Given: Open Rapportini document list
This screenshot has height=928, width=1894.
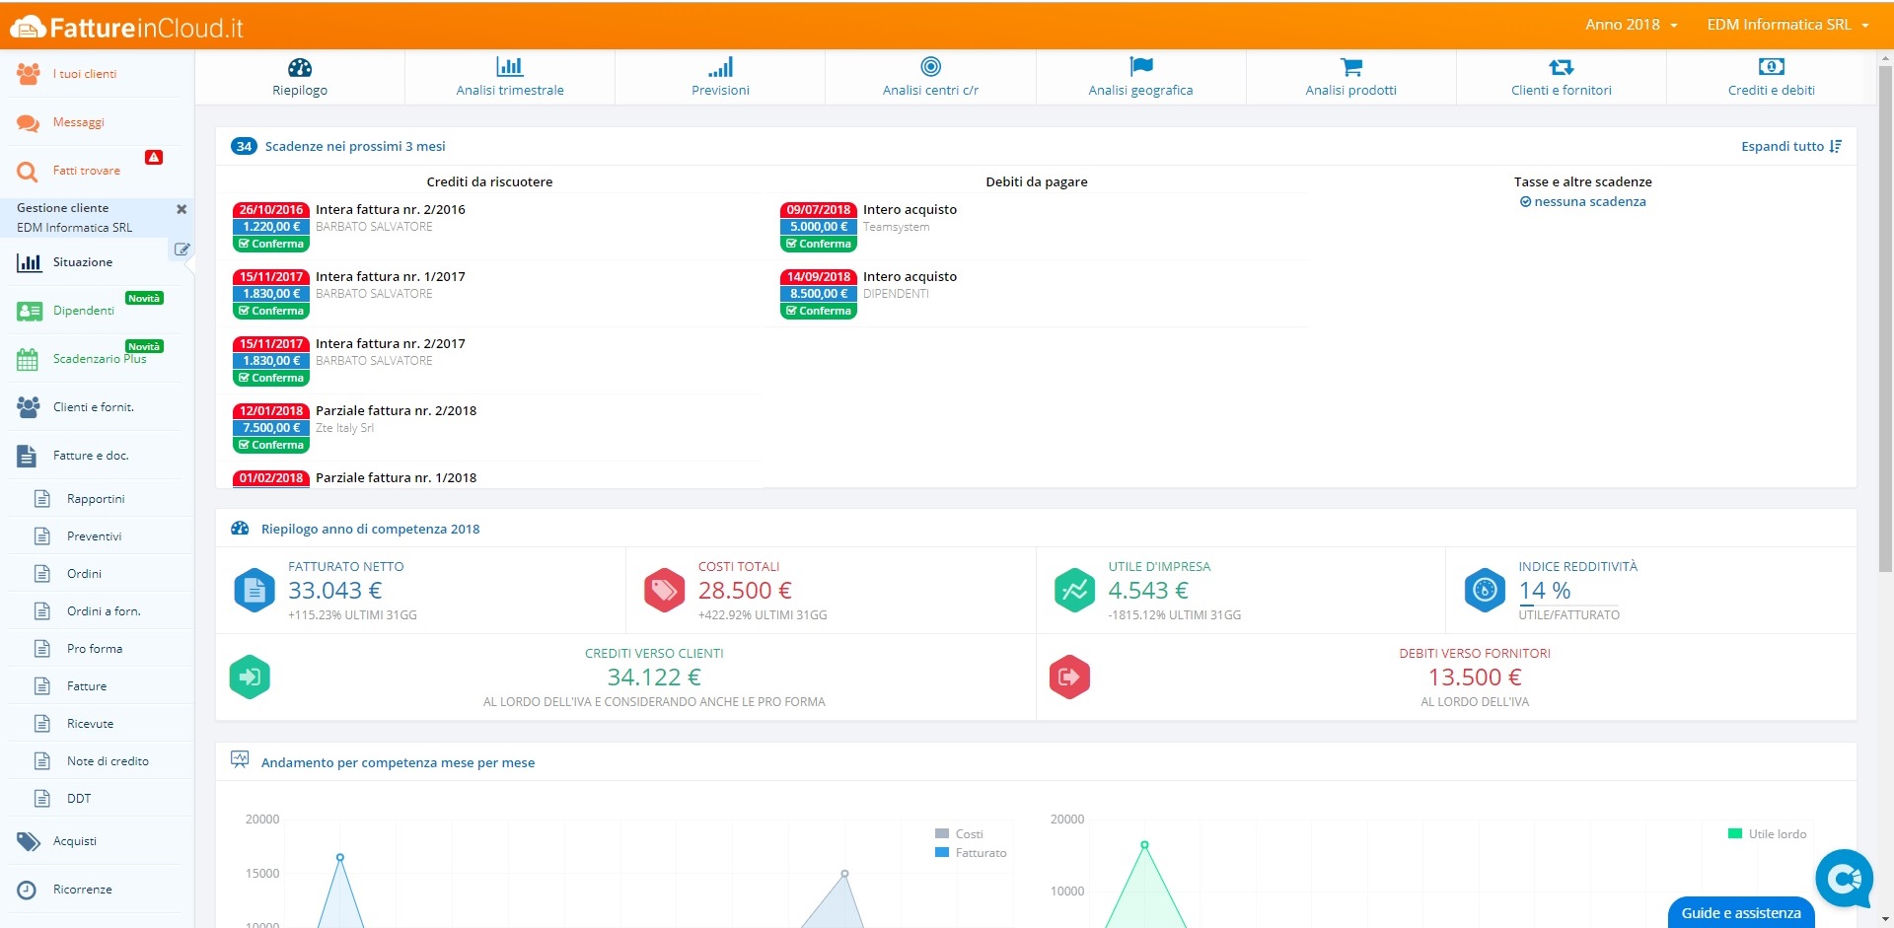Looking at the screenshot, I should pos(95,499).
